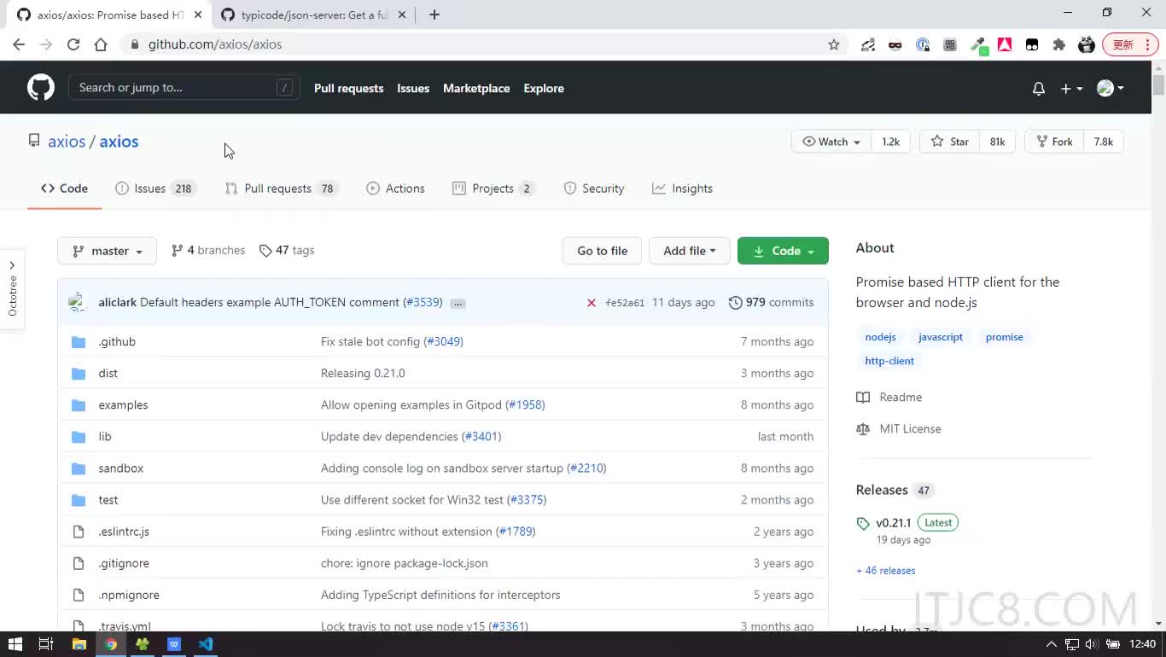Open the .github folder
This screenshot has height=657, width=1166.
coord(117,341)
